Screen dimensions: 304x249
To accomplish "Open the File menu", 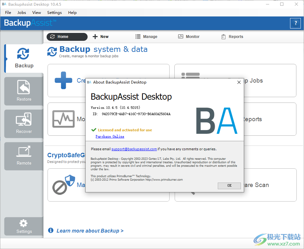I will [8, 13].
